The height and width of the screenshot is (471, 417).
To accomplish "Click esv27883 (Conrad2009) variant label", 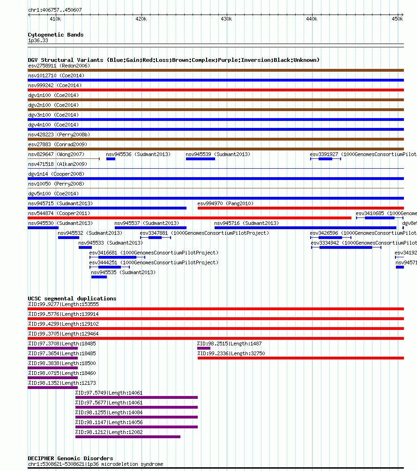I will (x=58, y=144).
